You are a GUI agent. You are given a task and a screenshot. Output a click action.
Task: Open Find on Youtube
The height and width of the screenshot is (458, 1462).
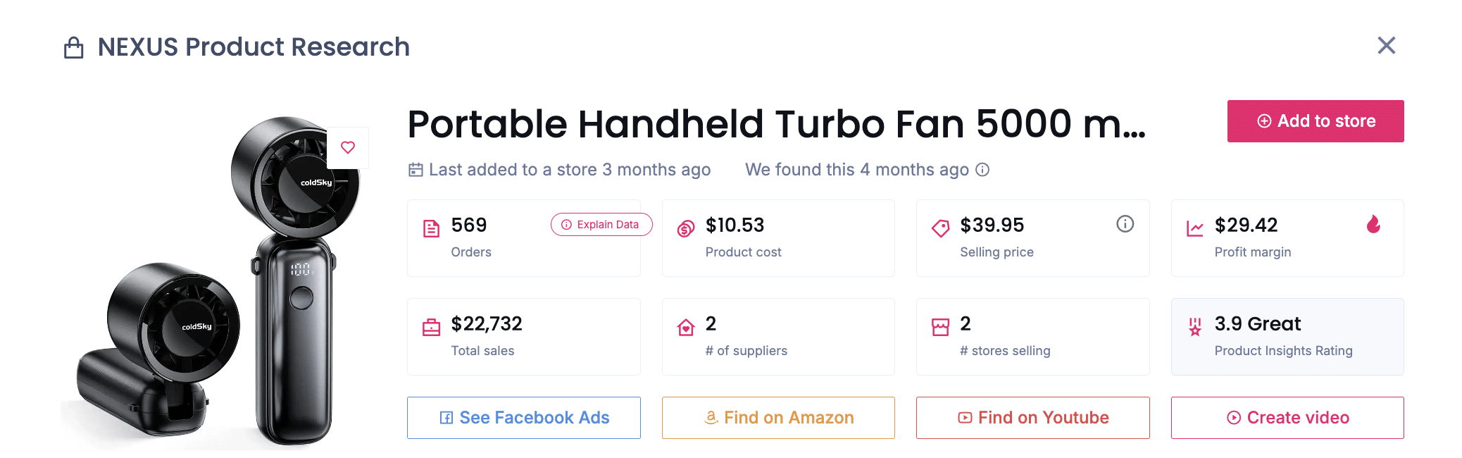point(1033,418)
